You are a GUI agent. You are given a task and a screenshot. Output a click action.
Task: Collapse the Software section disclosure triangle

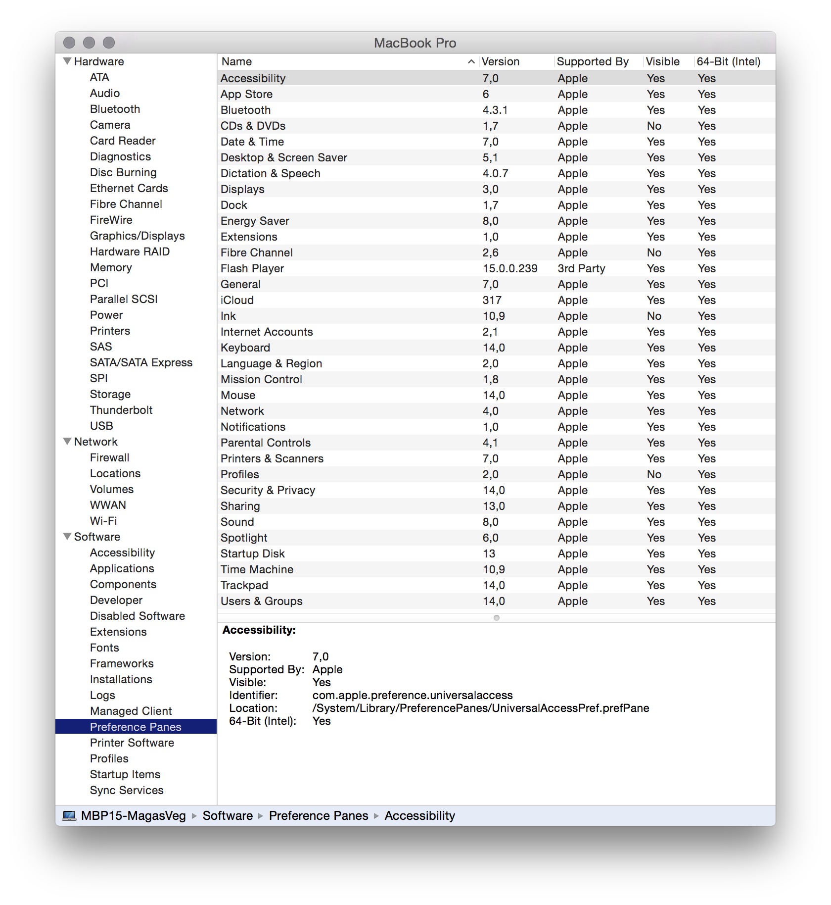[67, 537]
